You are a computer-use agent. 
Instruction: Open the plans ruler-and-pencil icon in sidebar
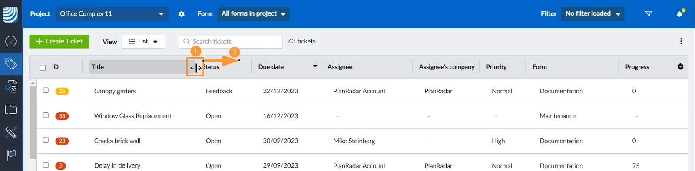(x=11, y=132)
